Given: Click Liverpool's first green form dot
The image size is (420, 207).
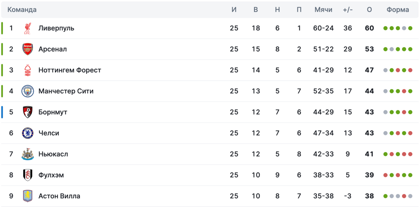Looking at the screenshot, I should 385,28.
